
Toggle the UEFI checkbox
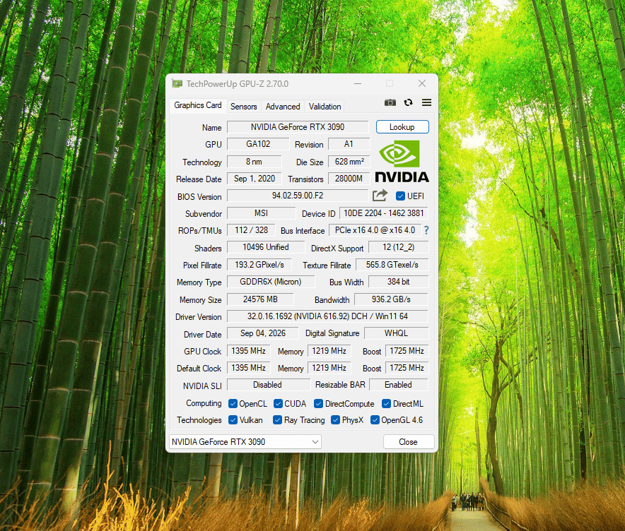coord(401,196)
